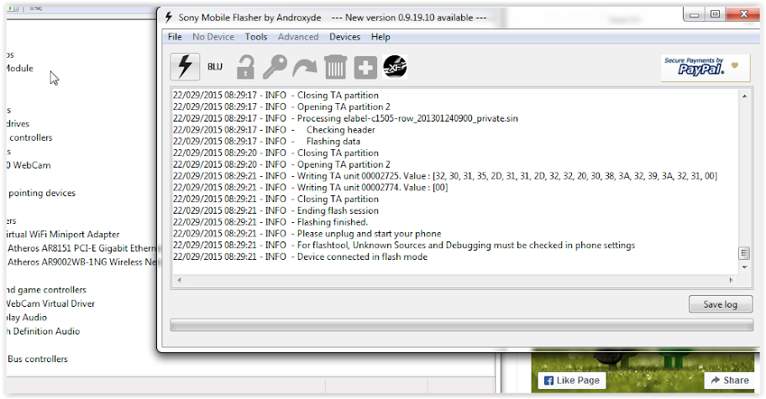Viewport: 766px width, 399px height.
Task: Select the 'Flashing data' log line
Action: [266, 142]
